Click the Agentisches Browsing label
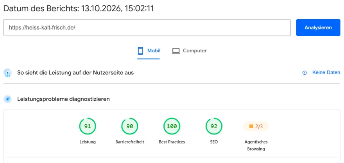 [x=256, y=145]
